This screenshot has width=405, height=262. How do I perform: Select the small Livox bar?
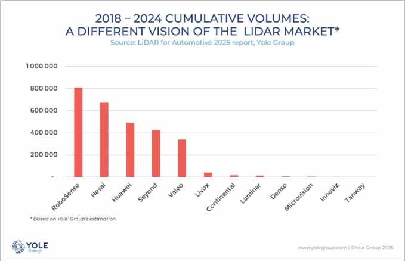208,174
